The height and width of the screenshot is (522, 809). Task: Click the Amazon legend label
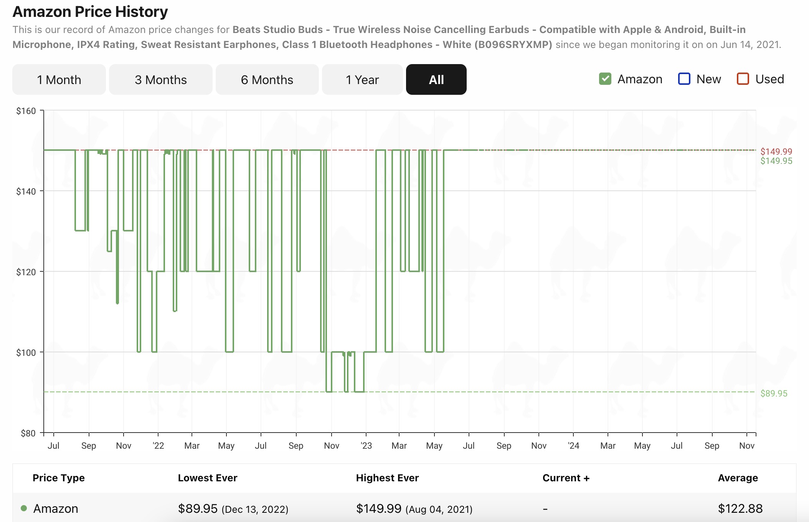(640, 79)
